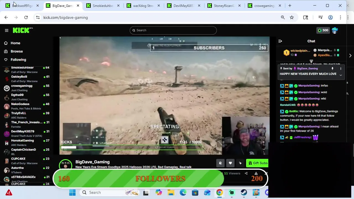Viewport: 354px width, 199px height.
Task: Switch to warXdog Stream browser tab
Action: click(143, 6)
